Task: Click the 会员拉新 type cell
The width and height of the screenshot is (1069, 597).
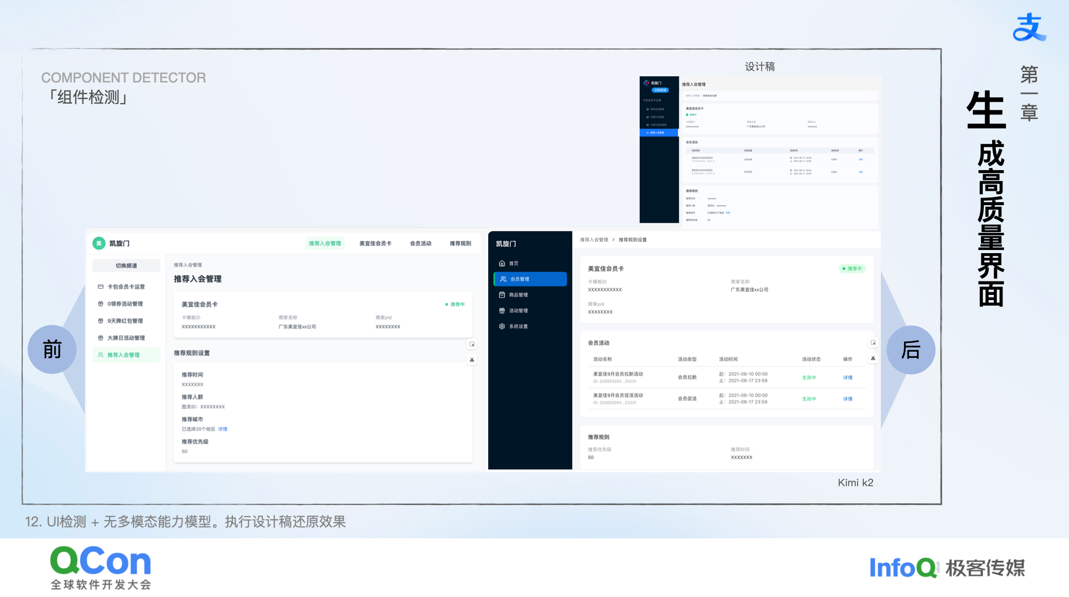Action: [x=687, y=377]
